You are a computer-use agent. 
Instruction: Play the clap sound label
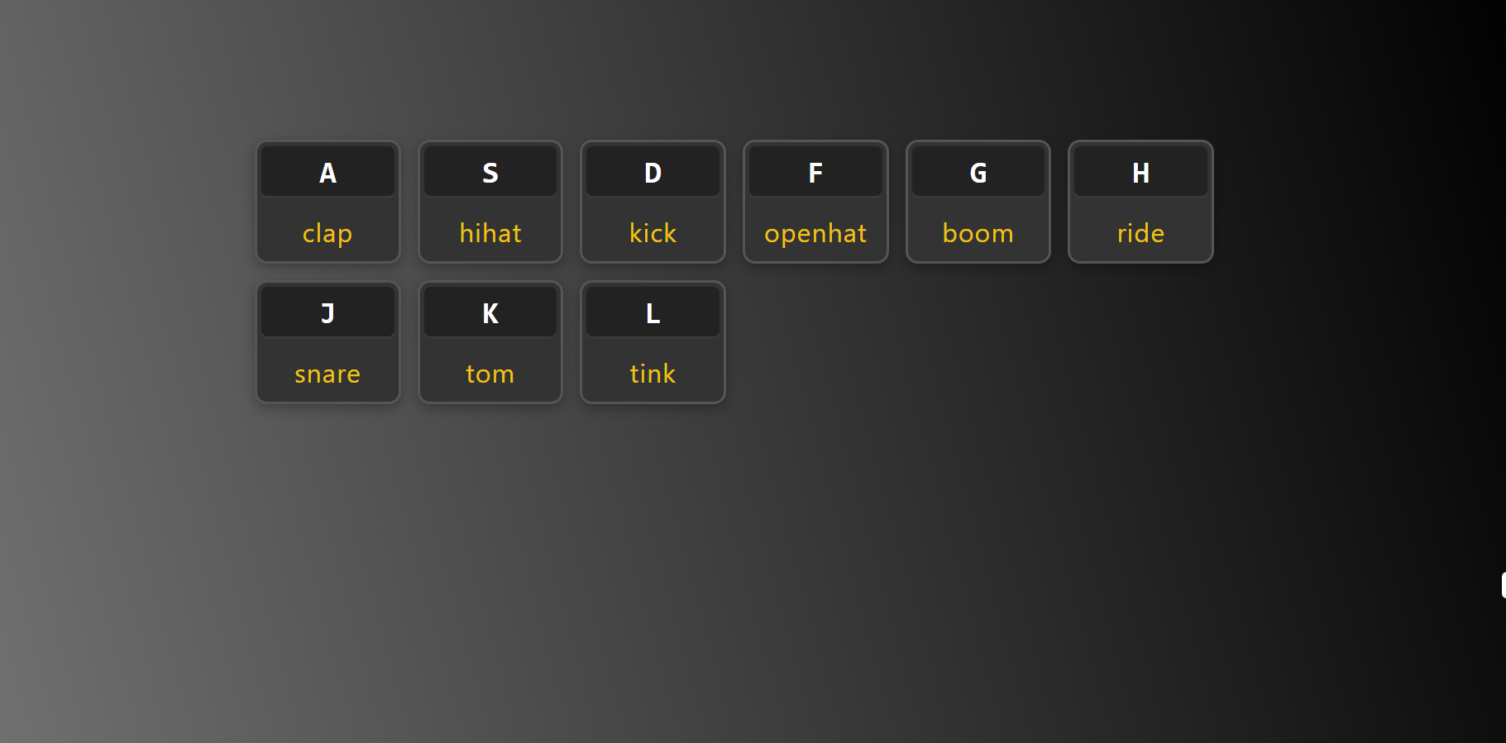click(327, 234)
